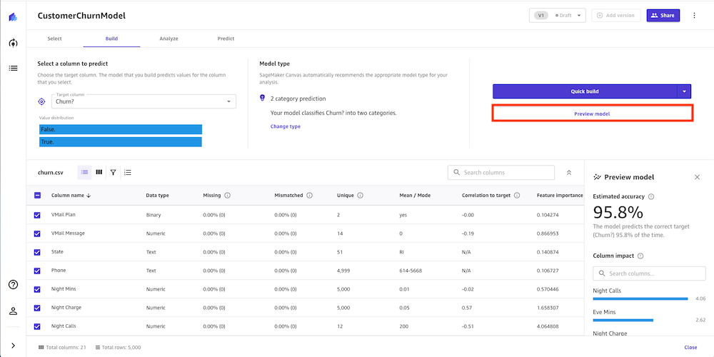Click the Total rows: 5,000 status text
This screenshot has width=714, height=357.
pos(118,348)
